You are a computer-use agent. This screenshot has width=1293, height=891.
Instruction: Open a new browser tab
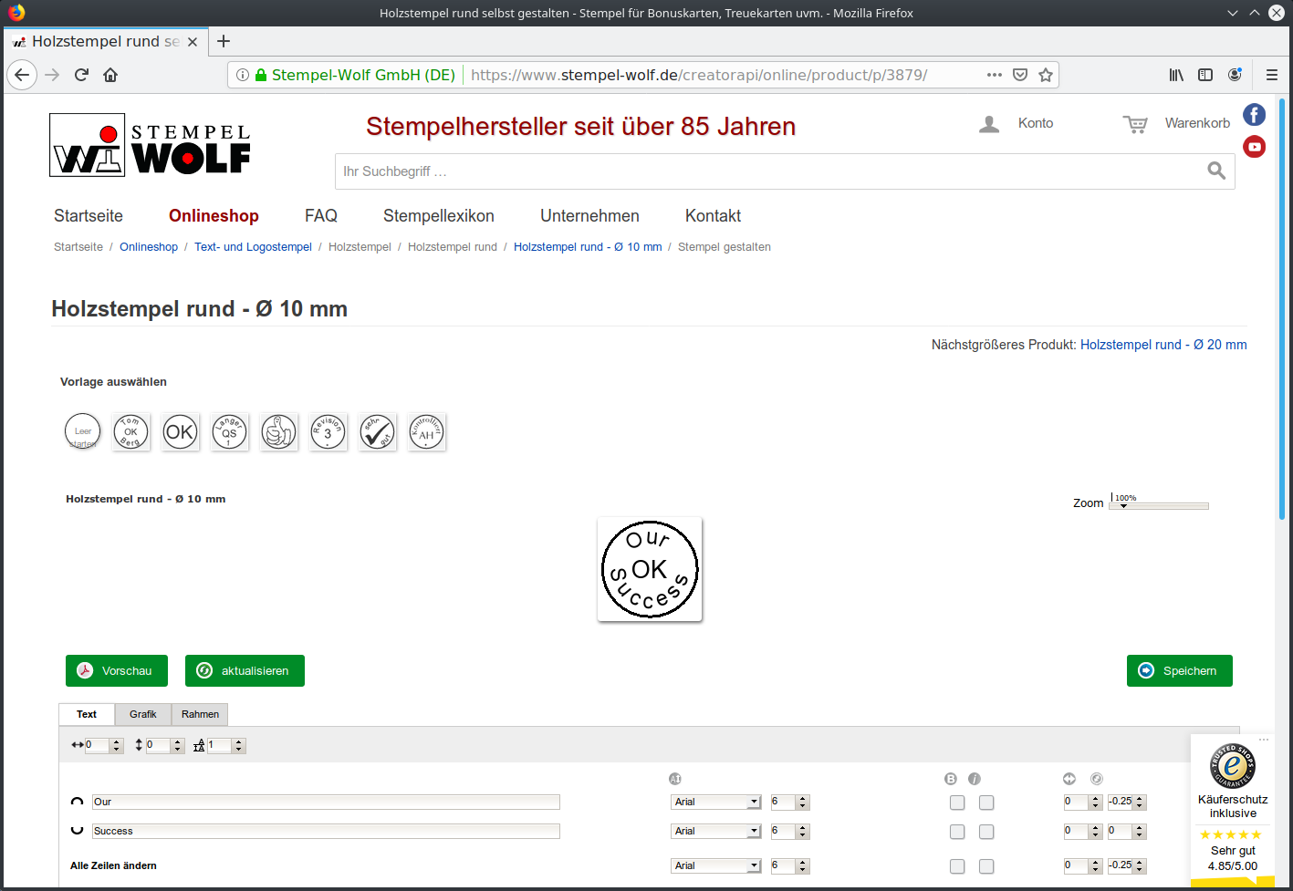[224, 41]
